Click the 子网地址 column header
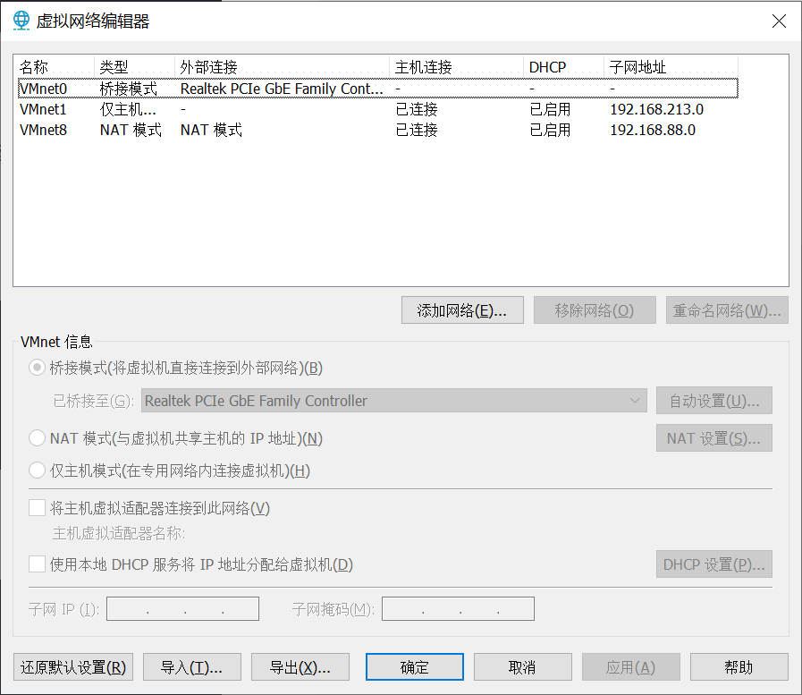Viewport: 802px width, 695px height. pos(671,67)
